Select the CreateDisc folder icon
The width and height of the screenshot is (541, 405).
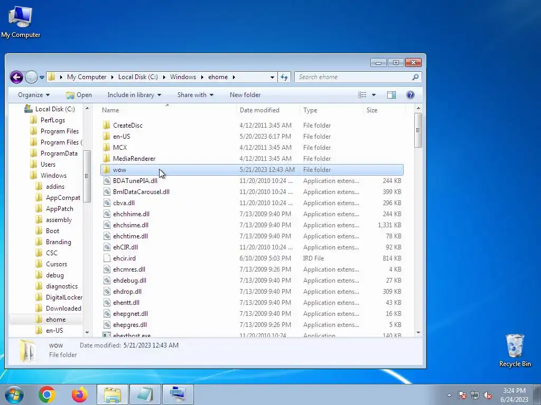coord(107,125)
